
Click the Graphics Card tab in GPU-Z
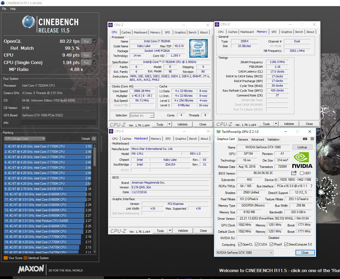[226, 139]
